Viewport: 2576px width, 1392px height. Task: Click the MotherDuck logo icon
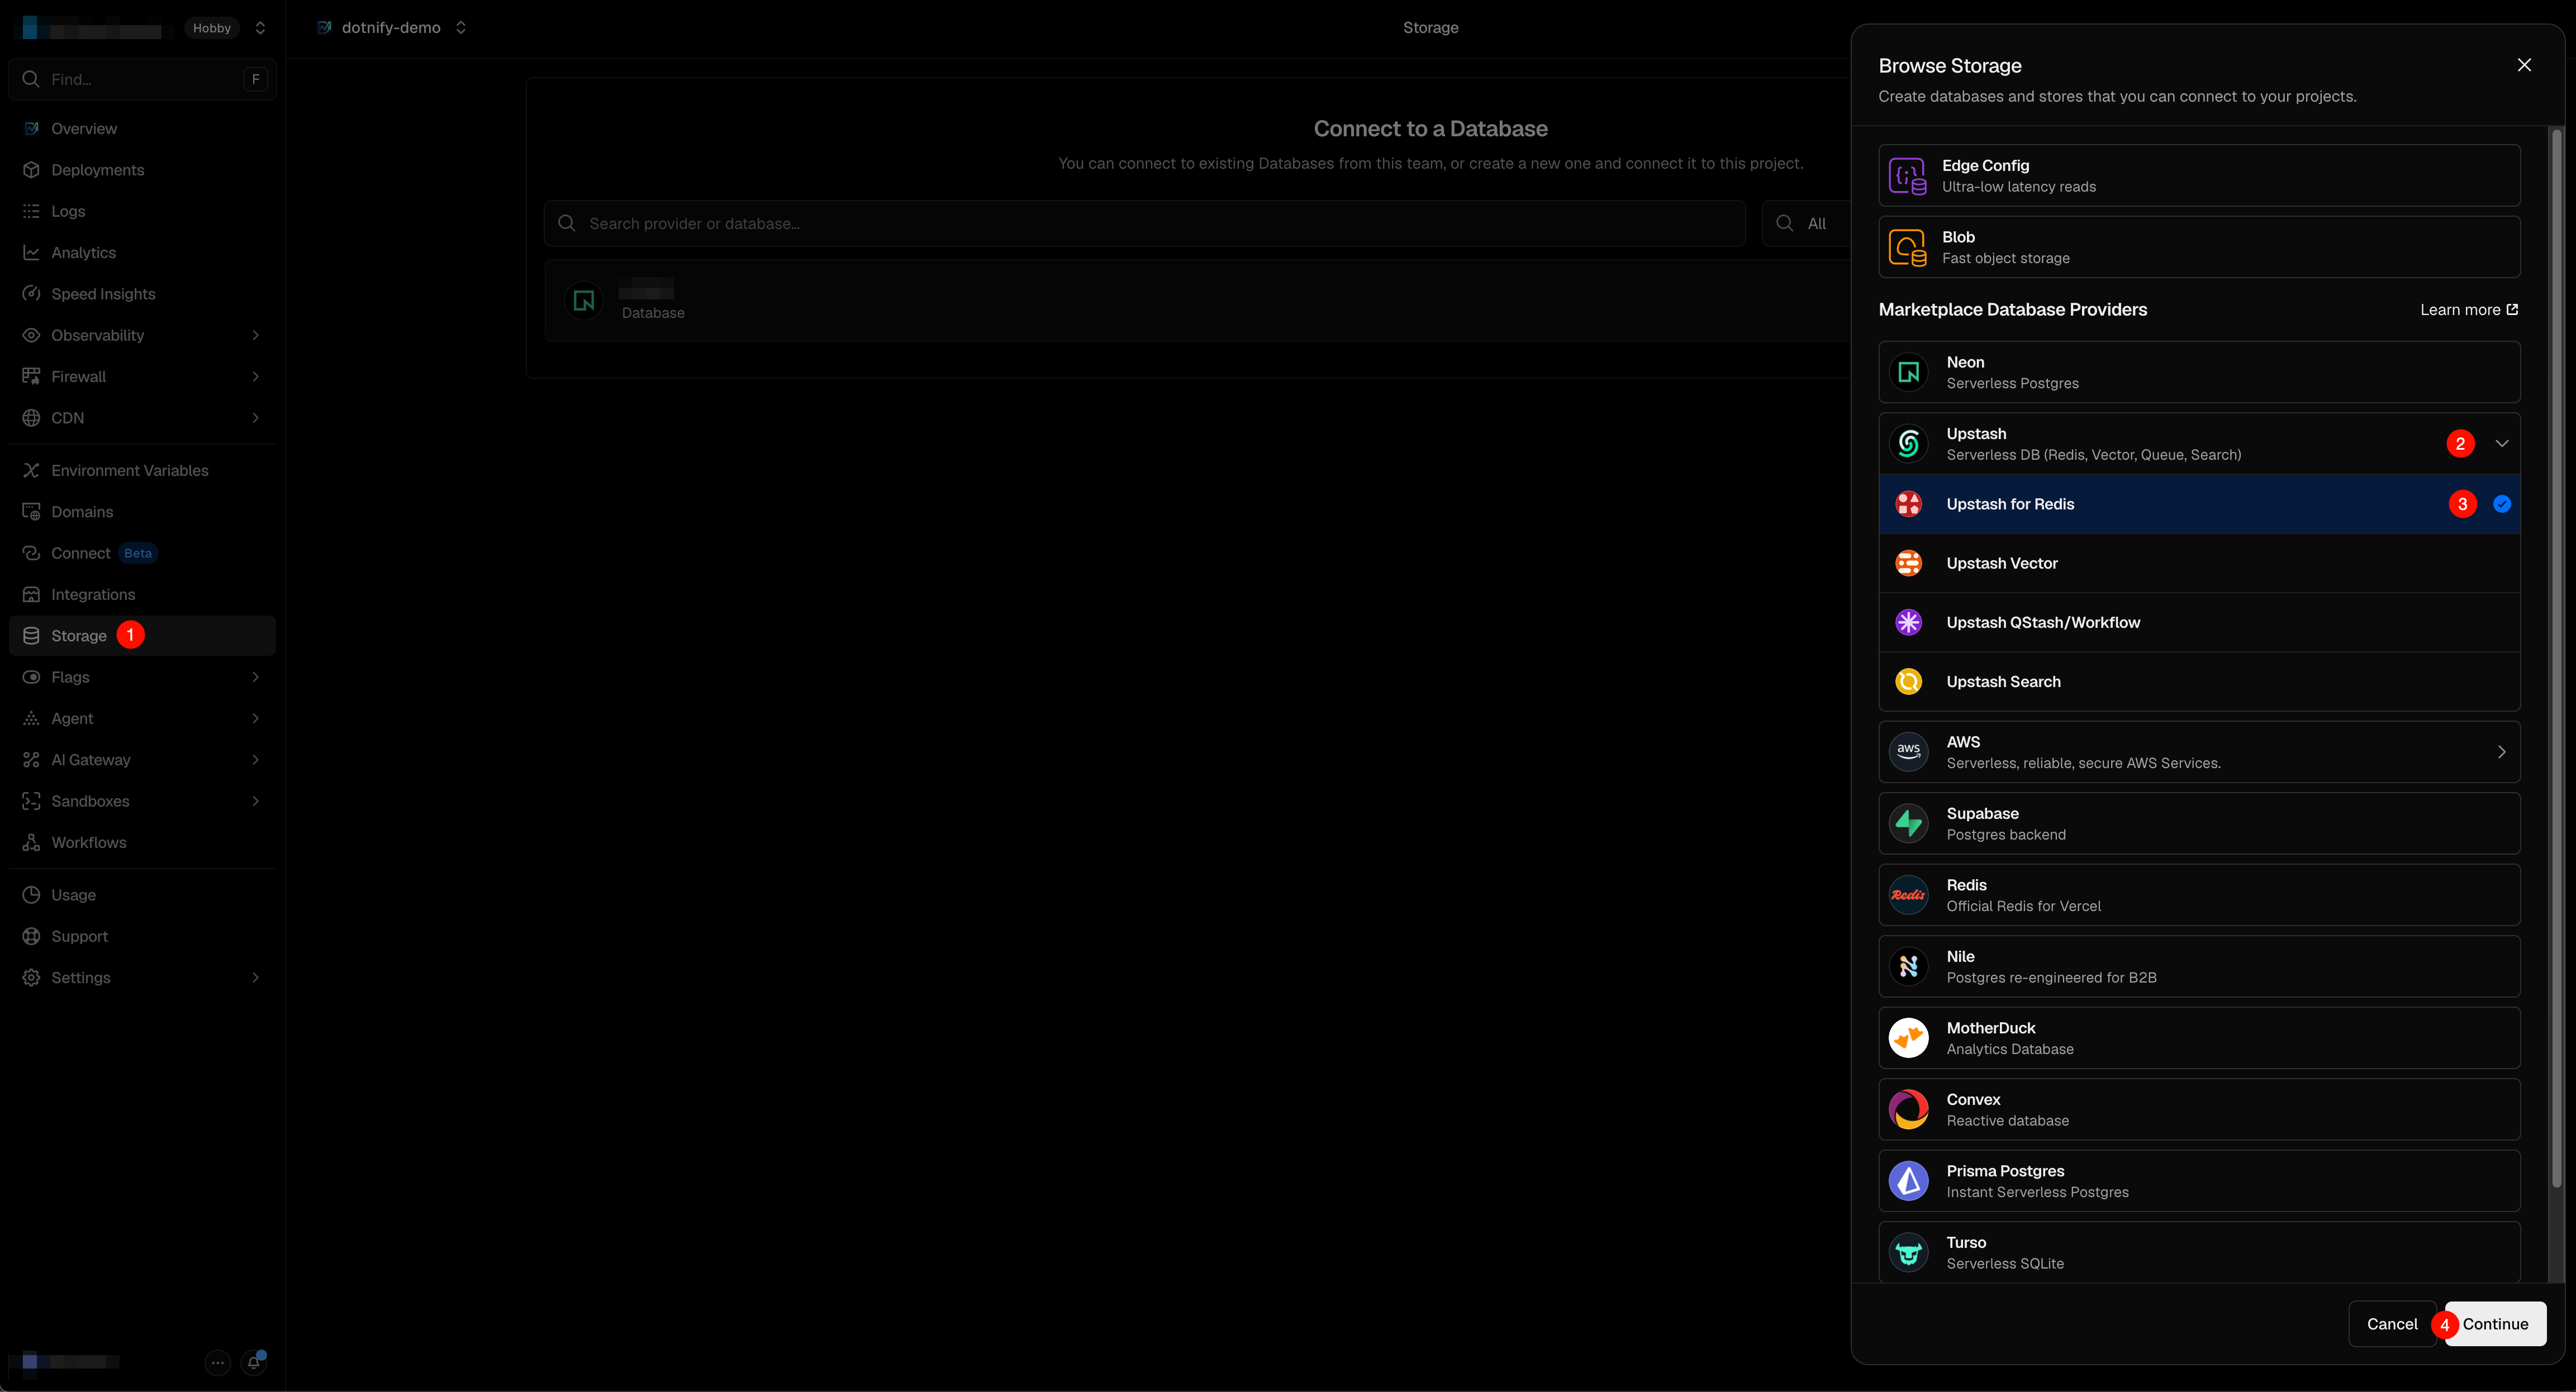pos(1908,1038)
